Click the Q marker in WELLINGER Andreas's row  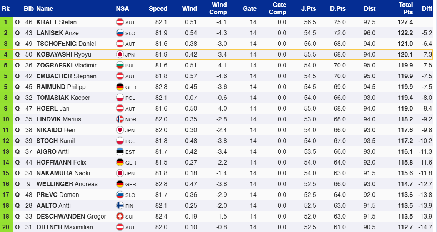(x=17, y=184)
